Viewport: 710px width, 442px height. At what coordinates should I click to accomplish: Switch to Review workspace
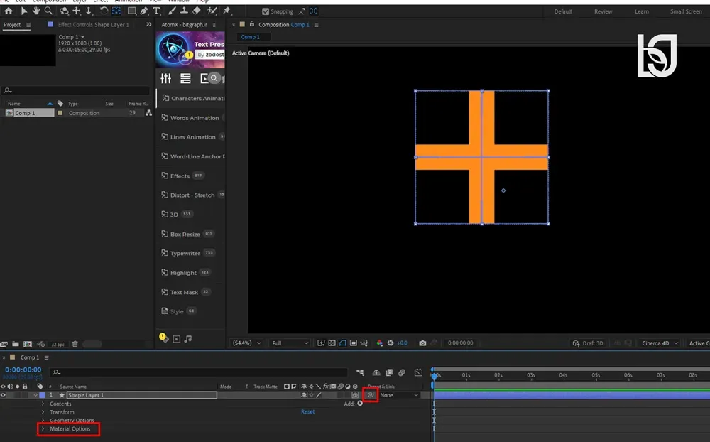603,11
